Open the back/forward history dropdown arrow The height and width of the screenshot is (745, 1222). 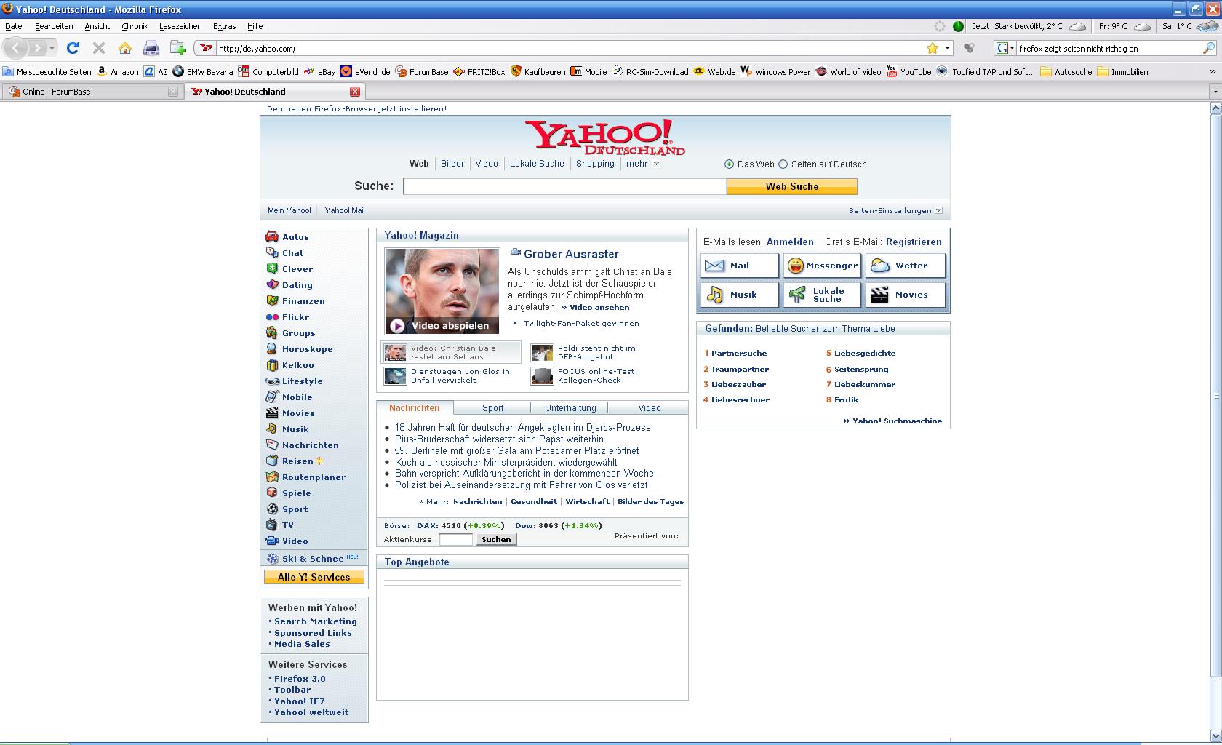point(52,48)
